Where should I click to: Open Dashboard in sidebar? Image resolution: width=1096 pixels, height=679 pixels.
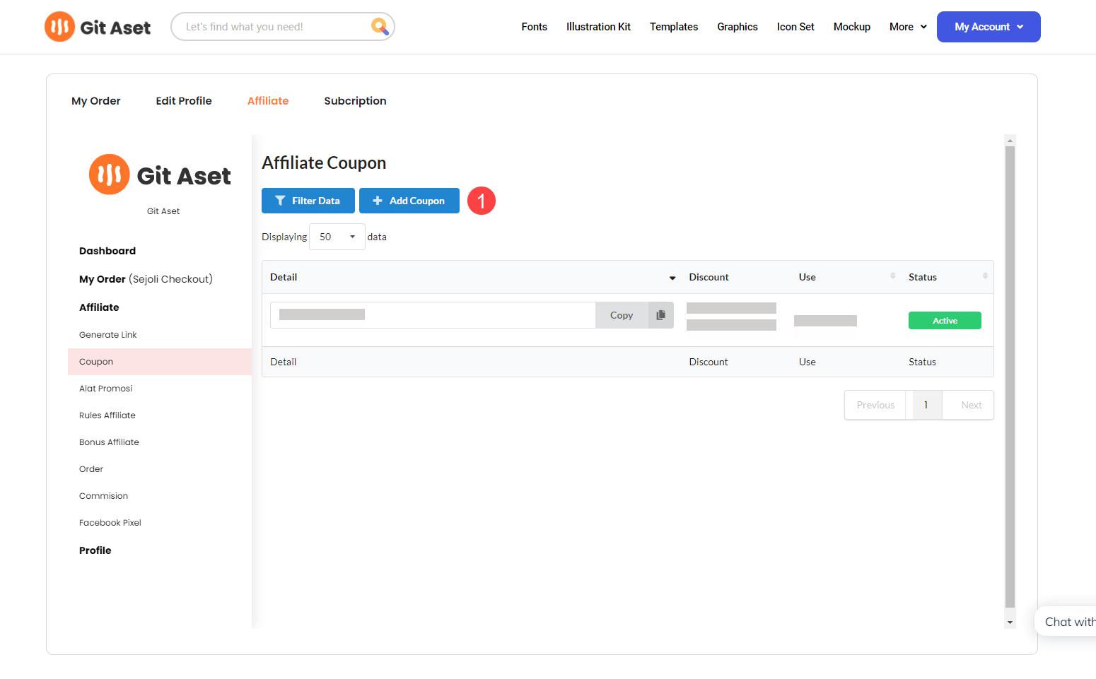point(107,251)
